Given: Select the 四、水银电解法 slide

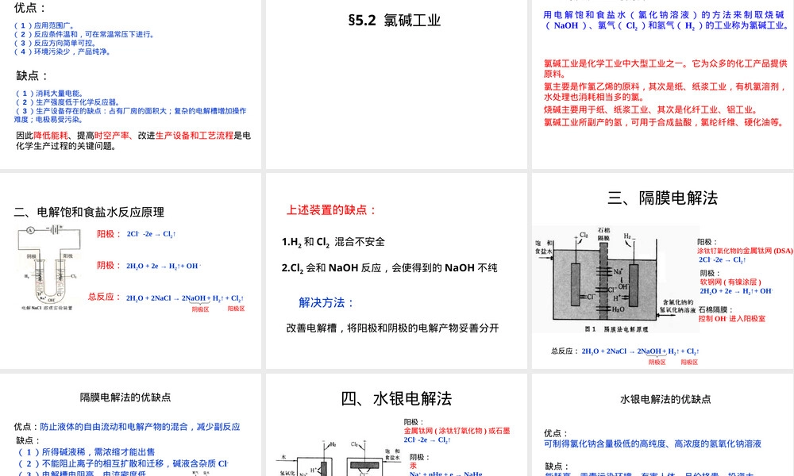Looking at the screenshot, I should [x=396, y=425].
